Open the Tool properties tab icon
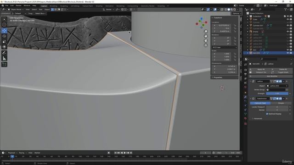294x165 pixels. click(245, 65)
